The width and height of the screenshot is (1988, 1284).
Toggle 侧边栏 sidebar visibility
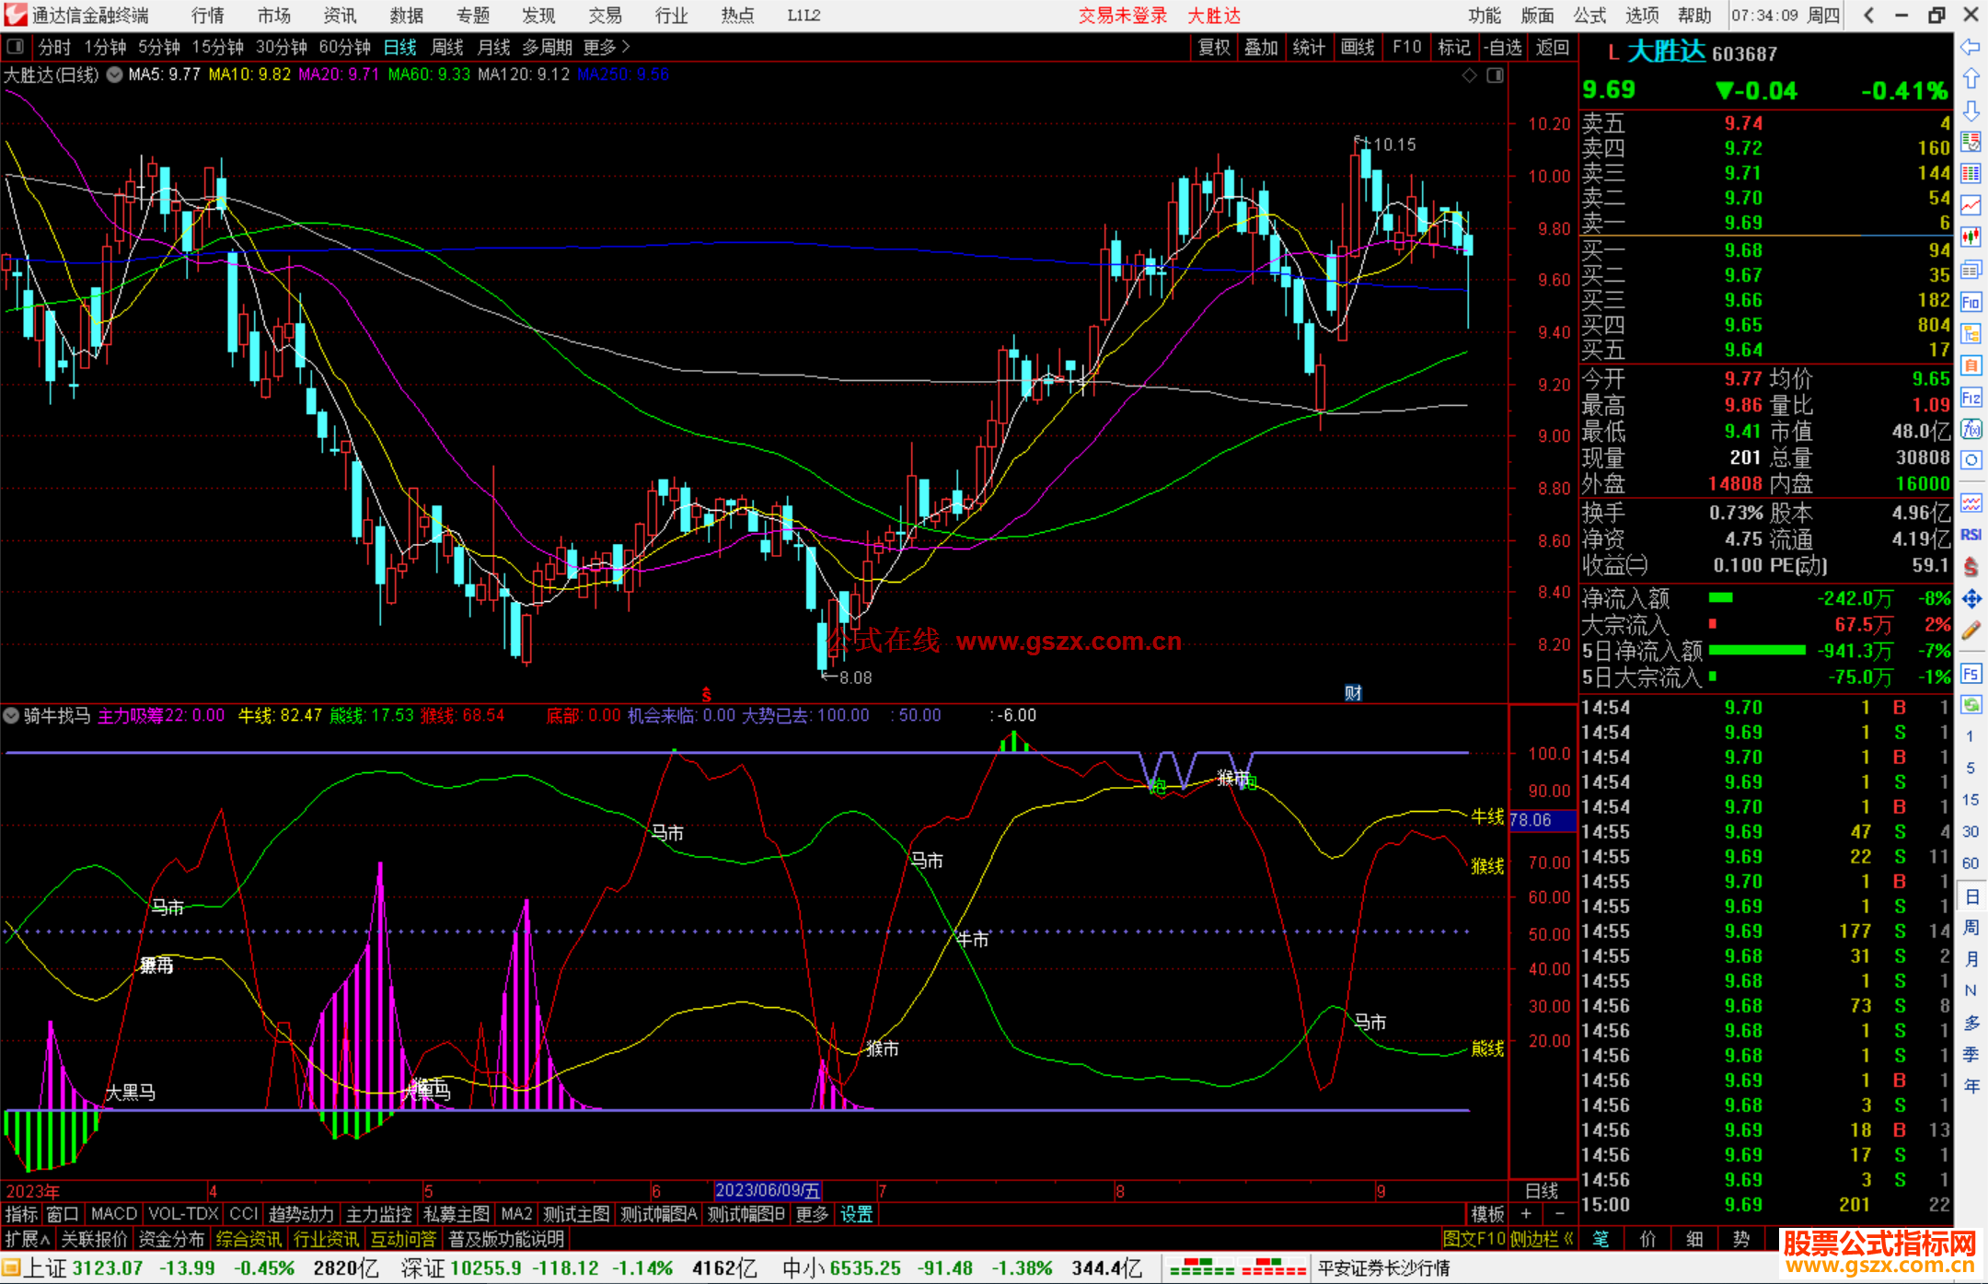(1541, 1239)
